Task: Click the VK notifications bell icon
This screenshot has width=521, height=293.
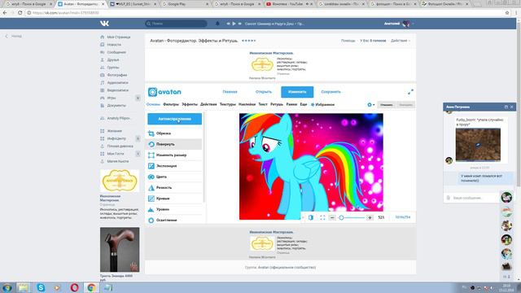Action: pos(217,24)
